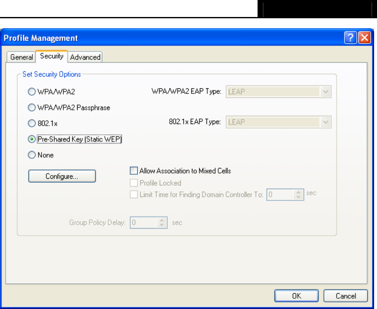Click the Cancel button
The width and height of the screenshot is (377, 309).
[345, 296]
